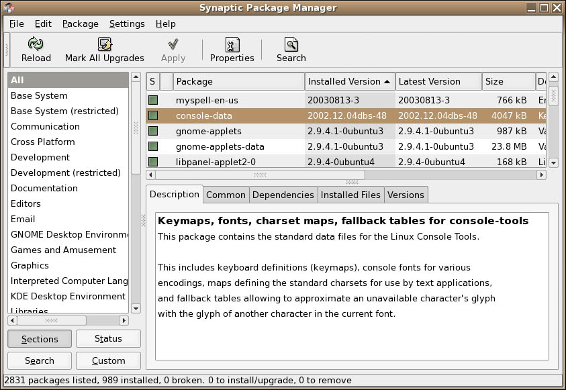566x390 pixels.
Task: Select the Development section
Action: click(x=68, y=157)
